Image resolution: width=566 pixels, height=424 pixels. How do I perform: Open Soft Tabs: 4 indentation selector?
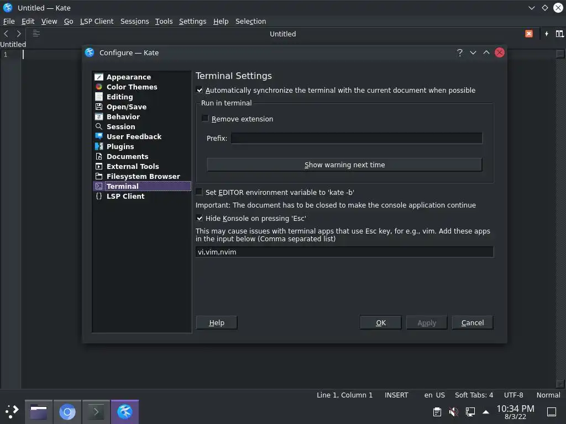[x=474, y=395]
